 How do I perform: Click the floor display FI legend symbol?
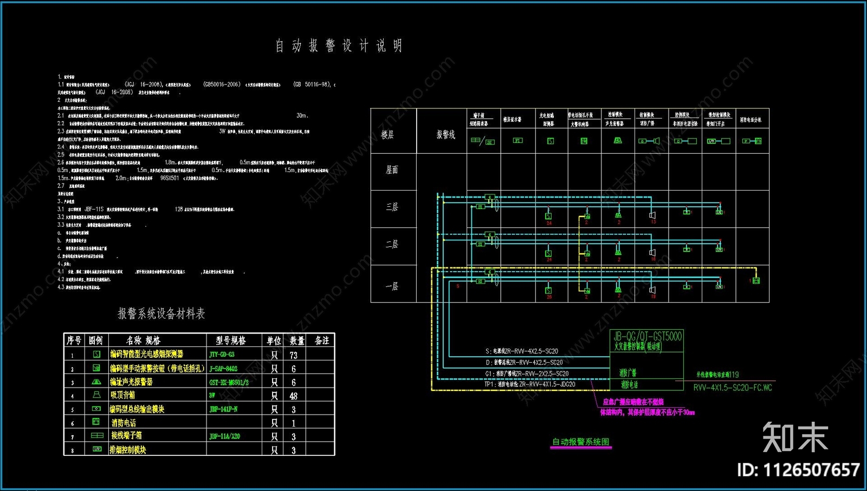click(517, 141)
